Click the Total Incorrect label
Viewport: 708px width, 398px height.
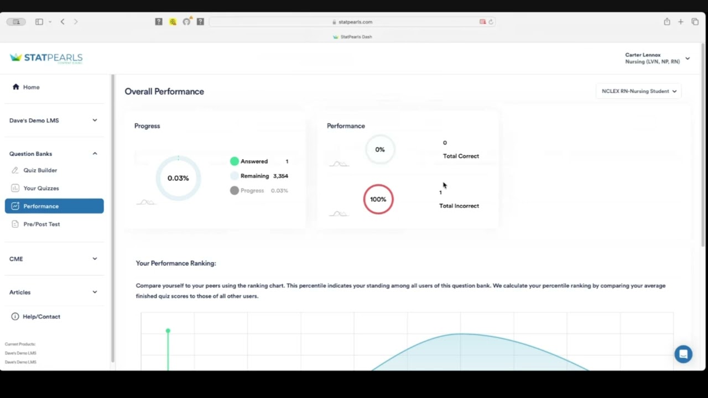(459, 206)
